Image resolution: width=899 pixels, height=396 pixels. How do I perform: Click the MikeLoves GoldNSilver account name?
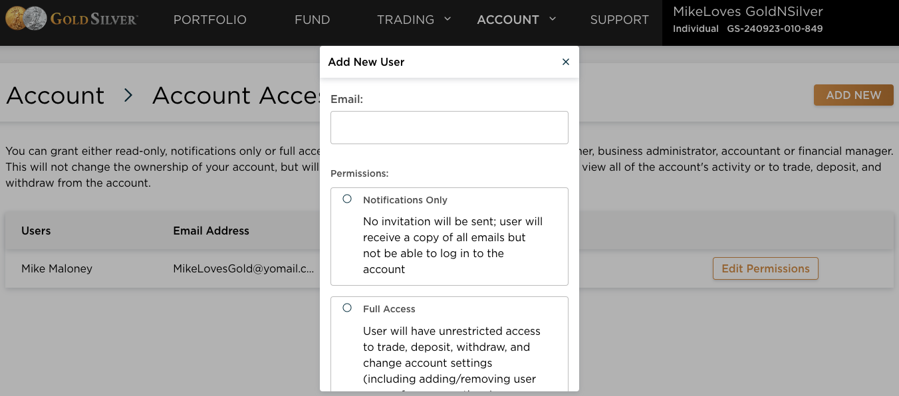click(748, 11)
